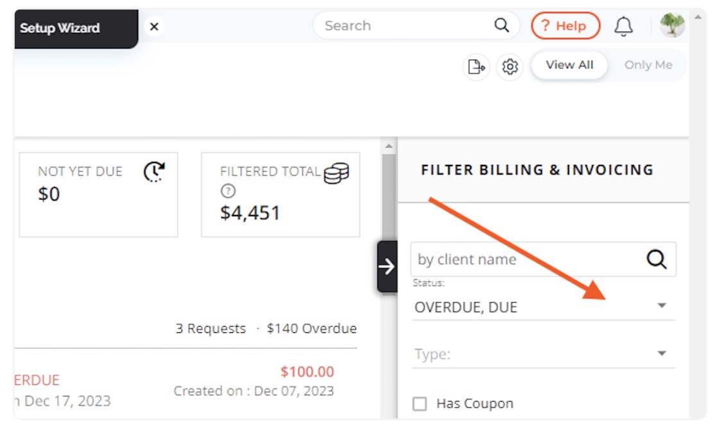Click the '3 Requests' summary text
Image resolution: width=715 pixels, height=426 pixels.
point(211,328)
